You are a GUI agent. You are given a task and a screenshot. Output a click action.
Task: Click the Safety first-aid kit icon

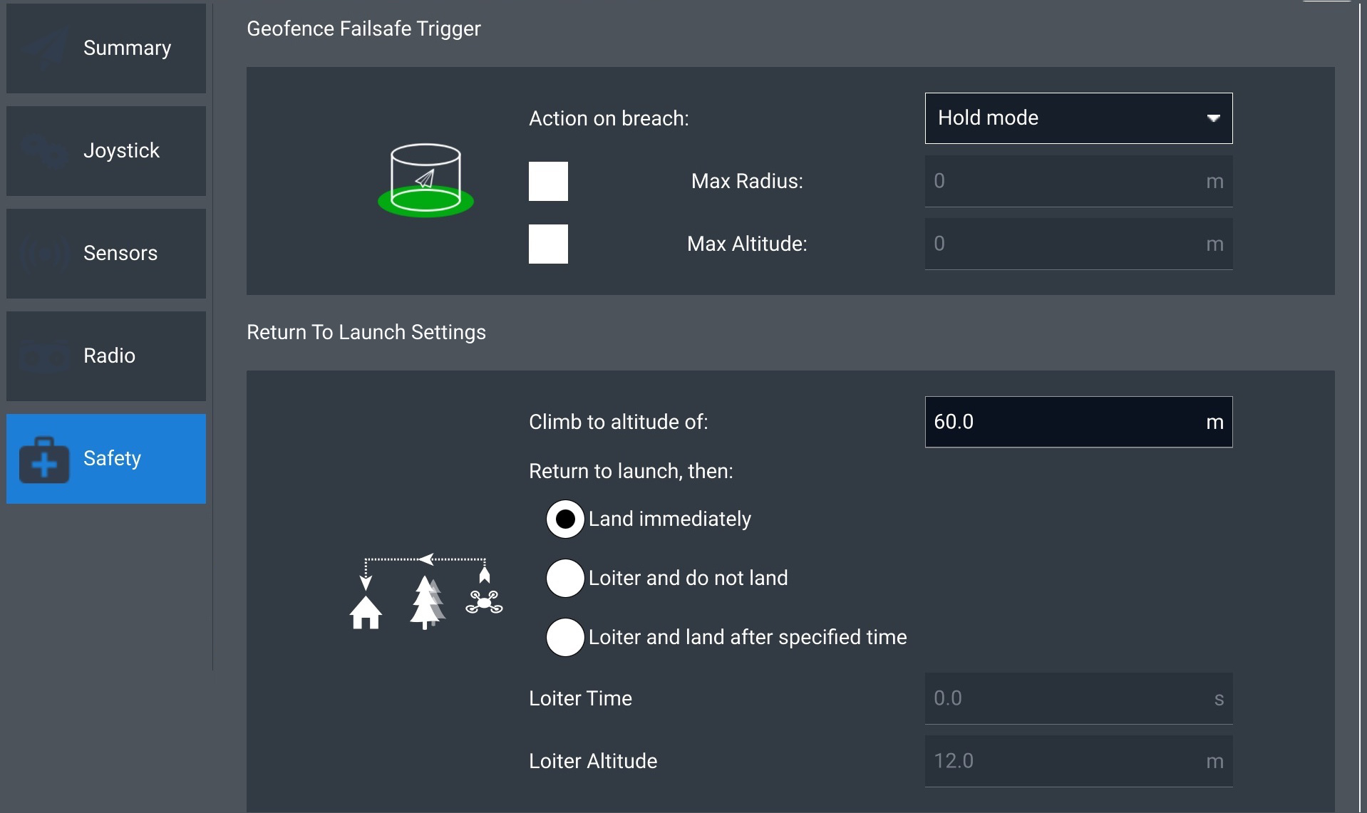click(x=44, y=460)
